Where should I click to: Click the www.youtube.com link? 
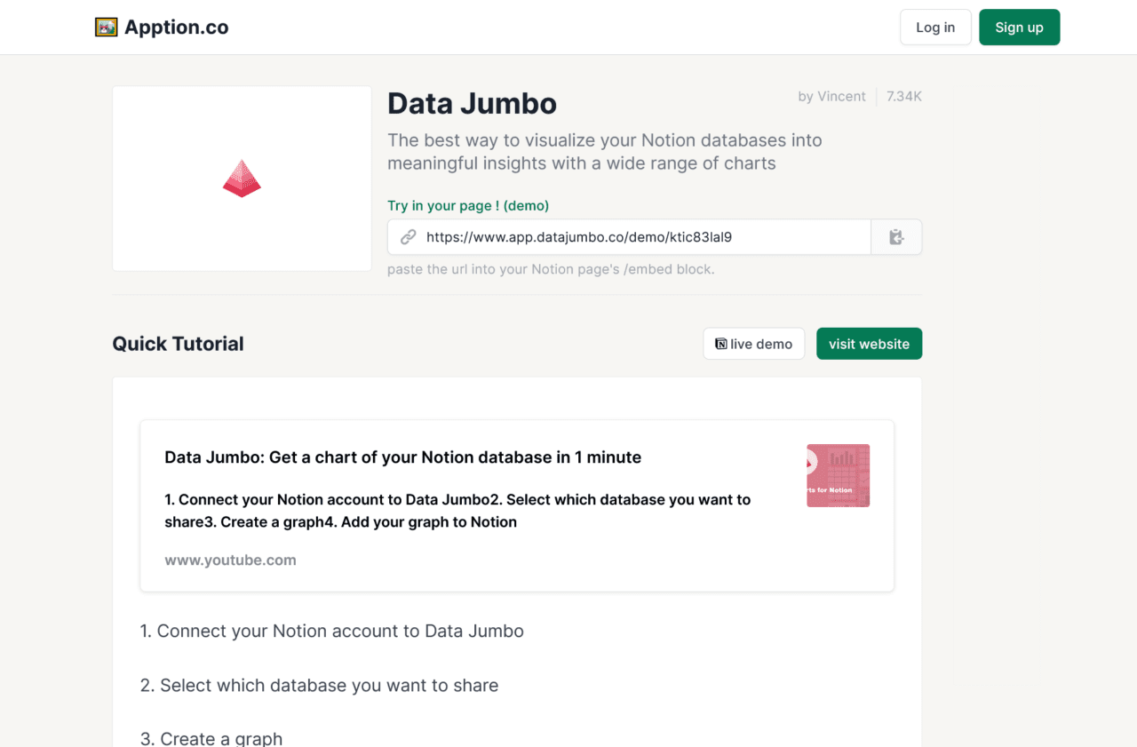coord(230,560)
